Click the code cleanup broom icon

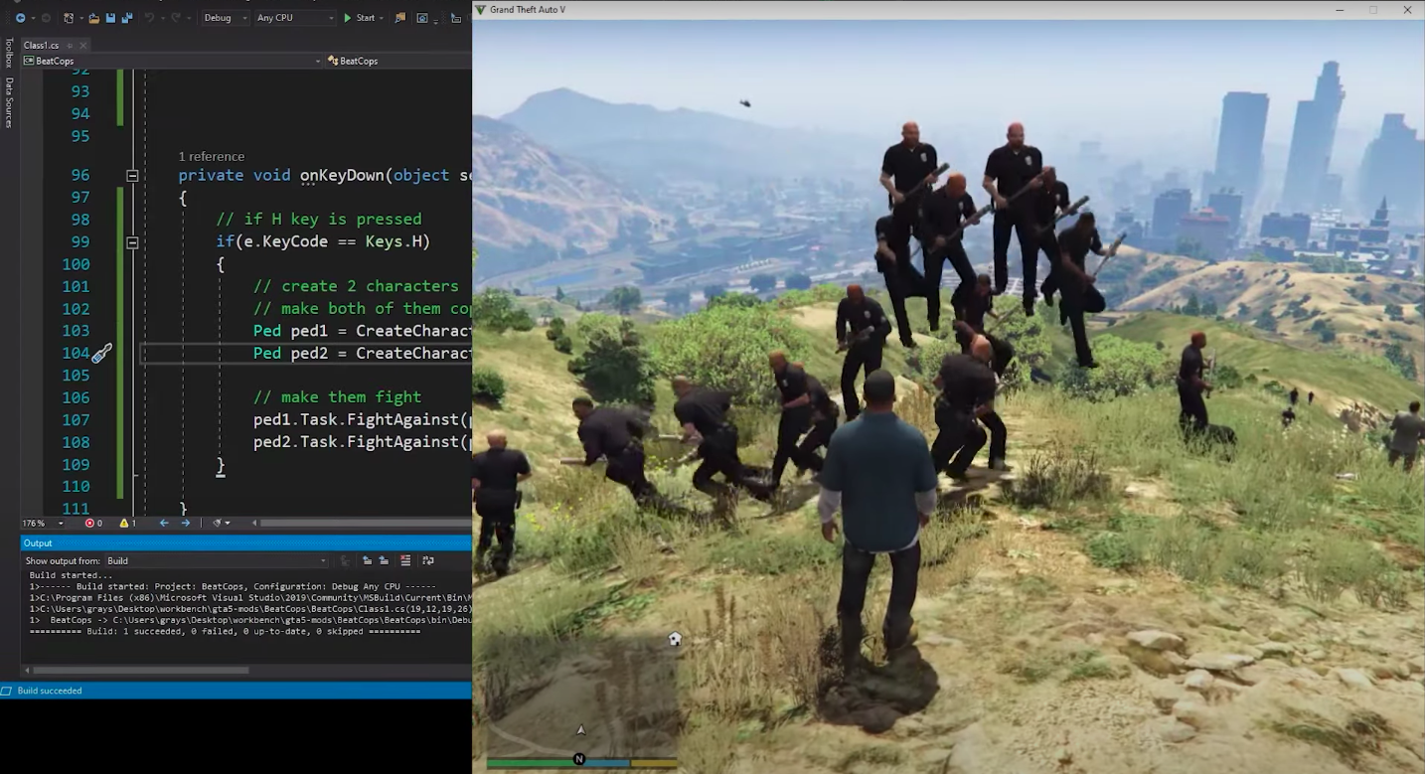(x=217, y=523)
